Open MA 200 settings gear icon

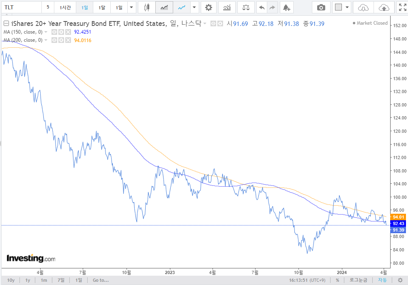point(61,40)
